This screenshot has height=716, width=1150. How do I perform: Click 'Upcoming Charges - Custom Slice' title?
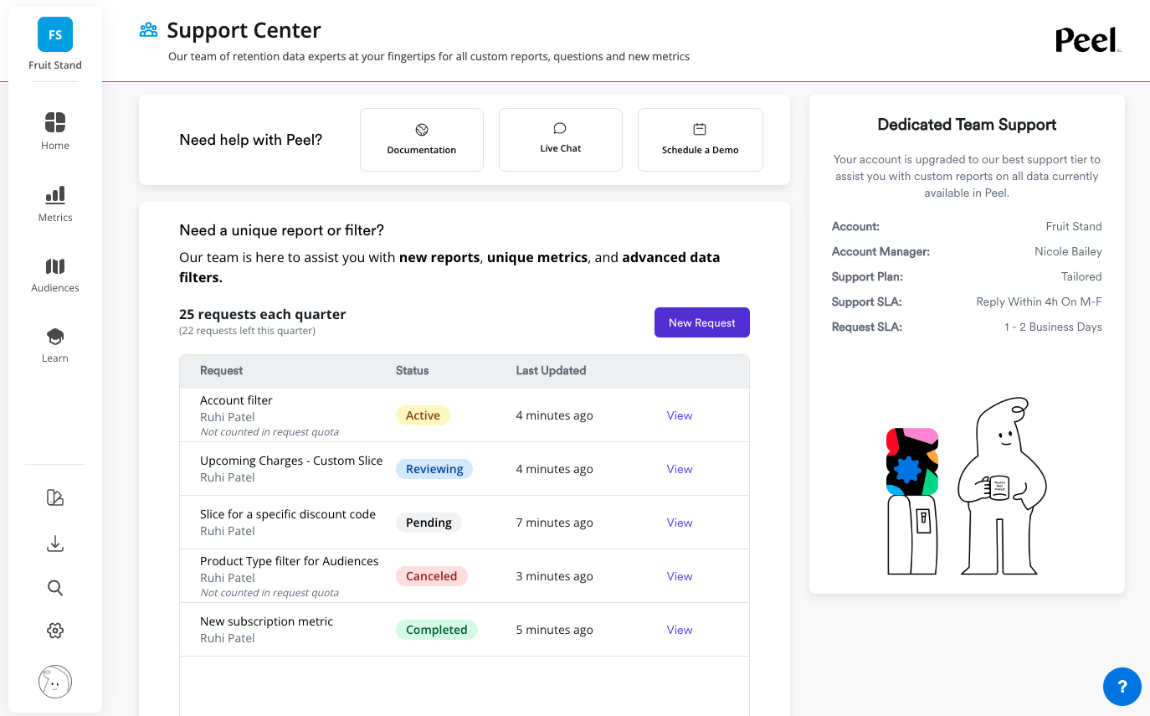291,461
